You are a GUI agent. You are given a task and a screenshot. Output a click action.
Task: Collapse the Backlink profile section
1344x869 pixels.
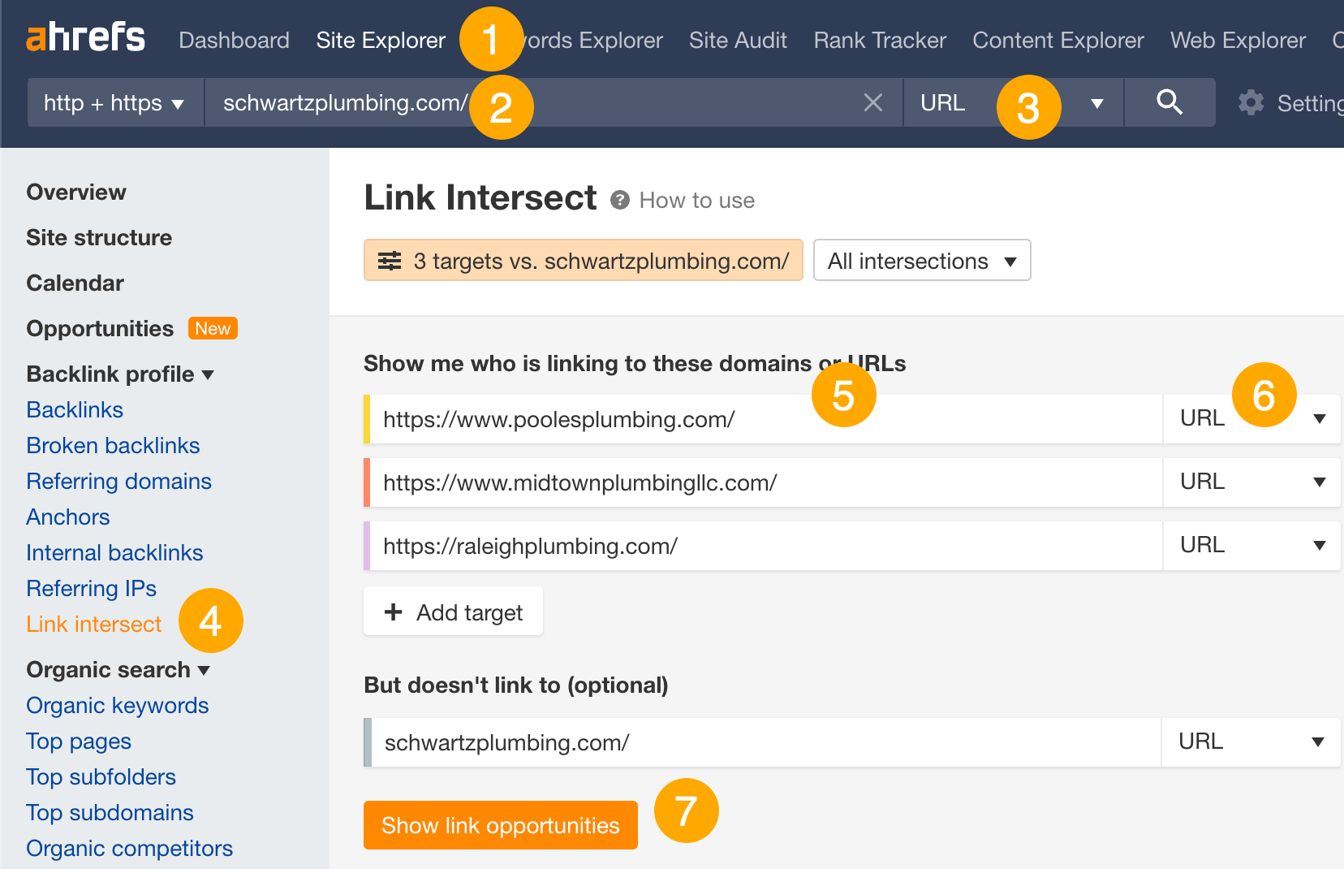click(x=209, y=374)
